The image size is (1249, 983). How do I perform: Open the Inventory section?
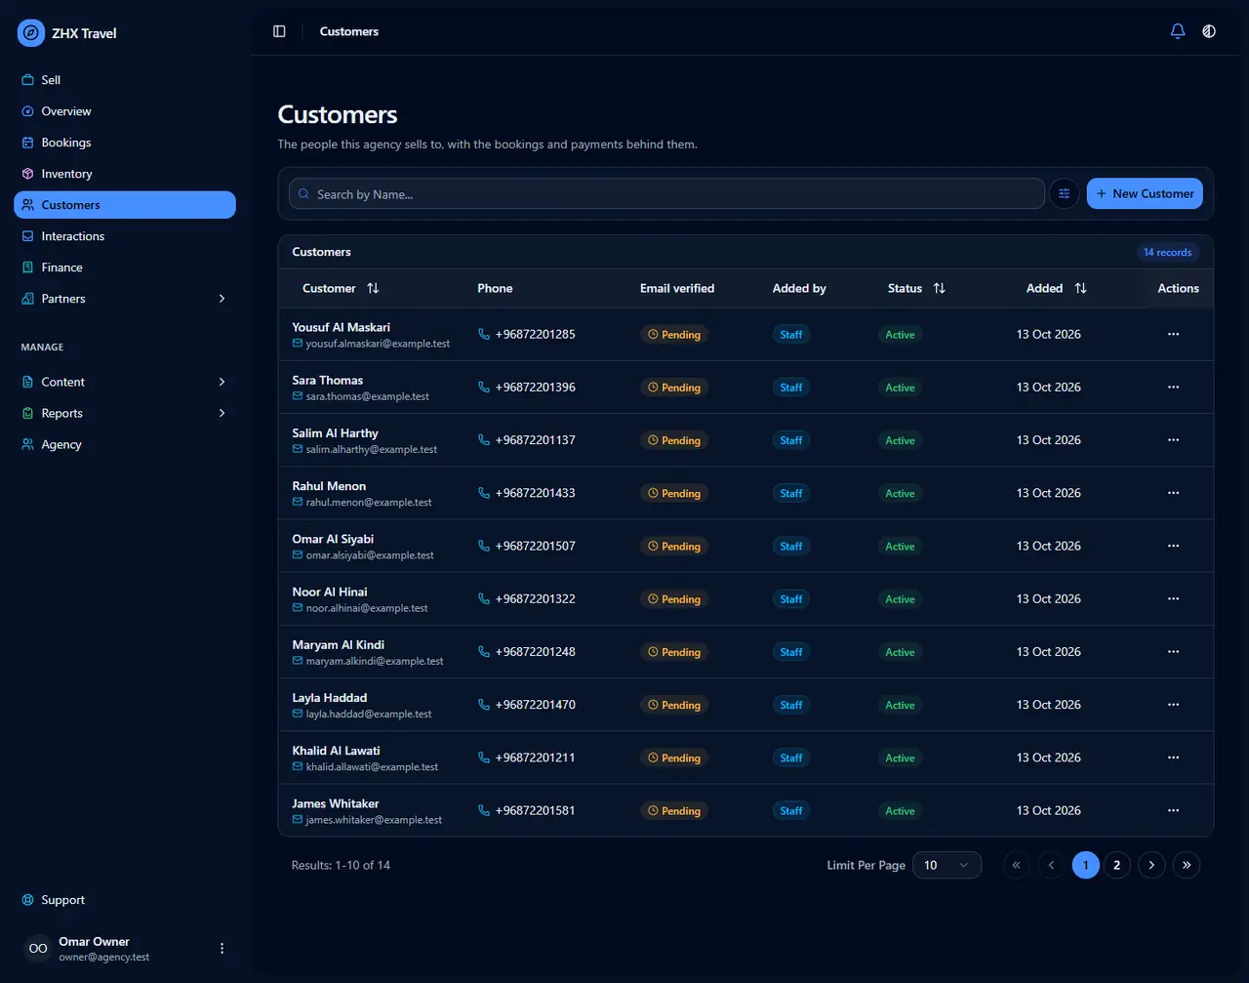[x=125, y=174]
